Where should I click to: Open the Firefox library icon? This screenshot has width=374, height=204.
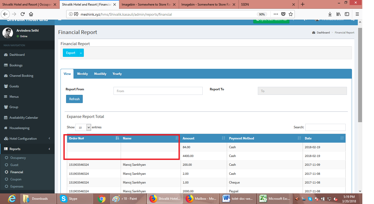[338, 14]
